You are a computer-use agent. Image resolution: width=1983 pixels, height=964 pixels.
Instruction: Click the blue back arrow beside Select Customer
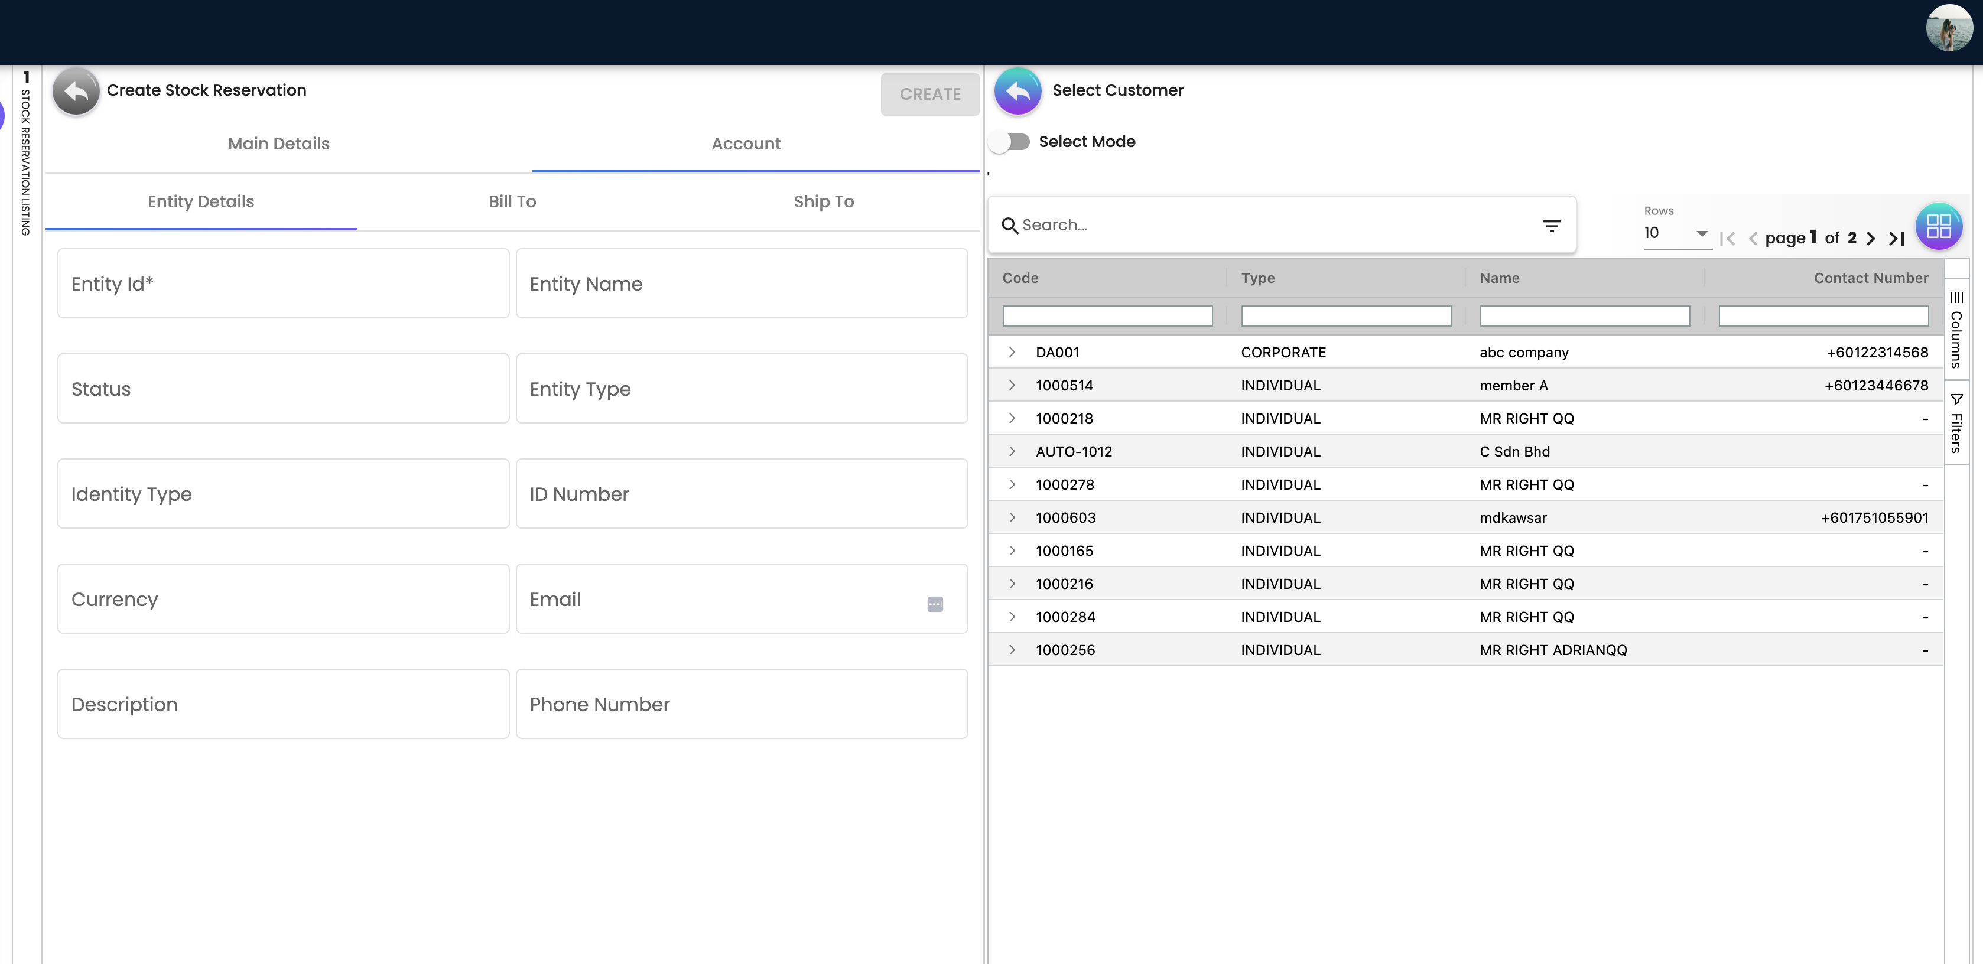click(1017, 92)
